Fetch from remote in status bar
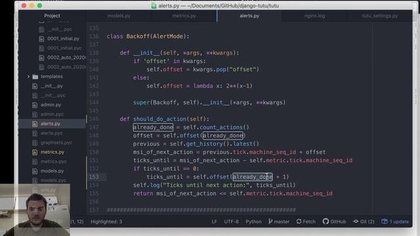Viewport: 420px width, 236px height. click(x=309, y=222)
